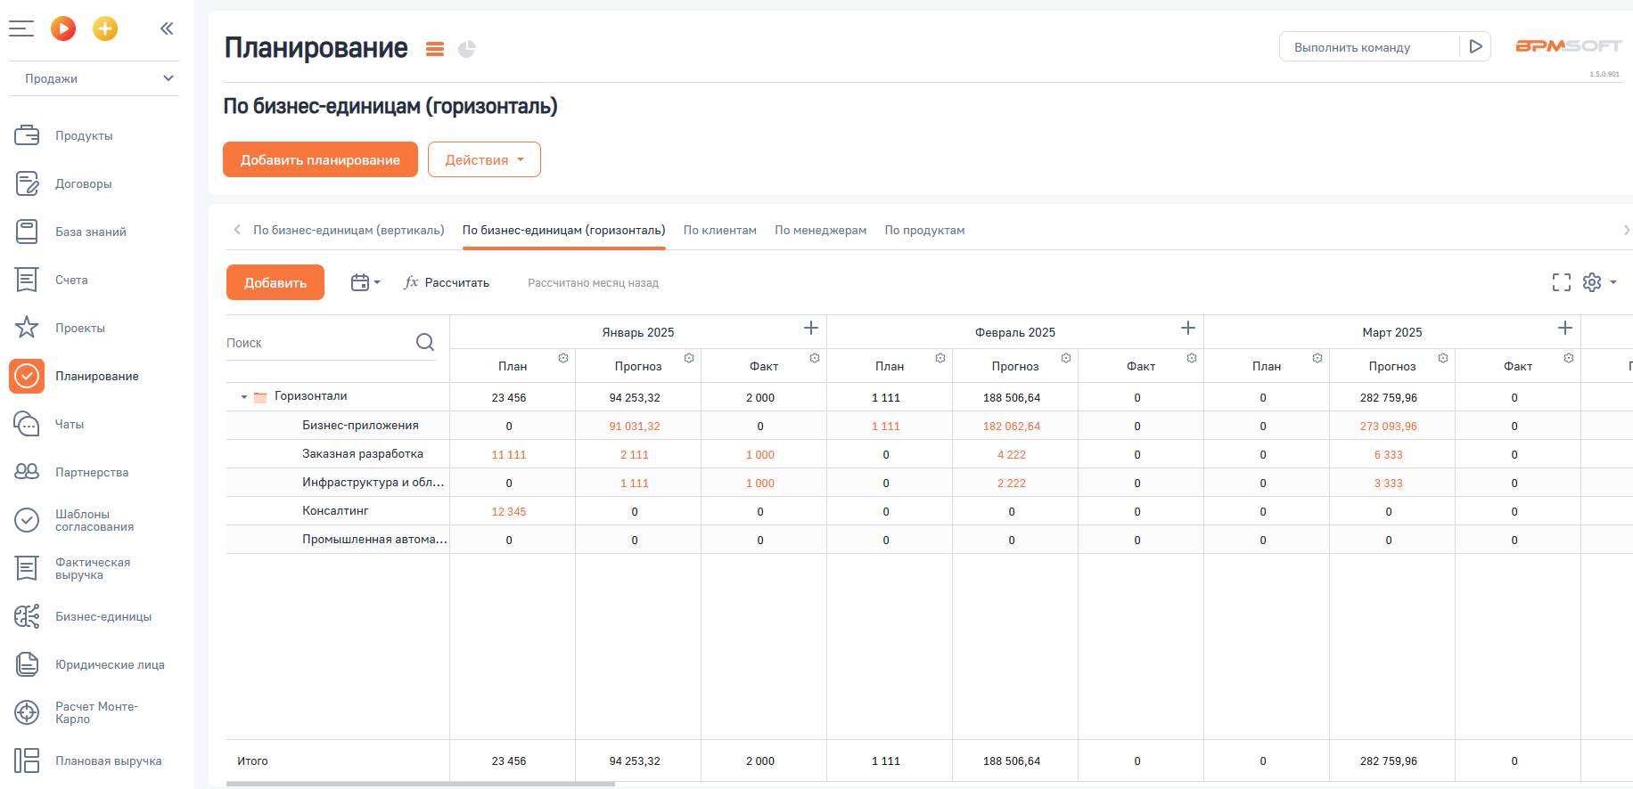The height and width of the screenshot is (789, 1633).
Task: Open Шаблоны согласования section
Action: [x=94, y=520]
